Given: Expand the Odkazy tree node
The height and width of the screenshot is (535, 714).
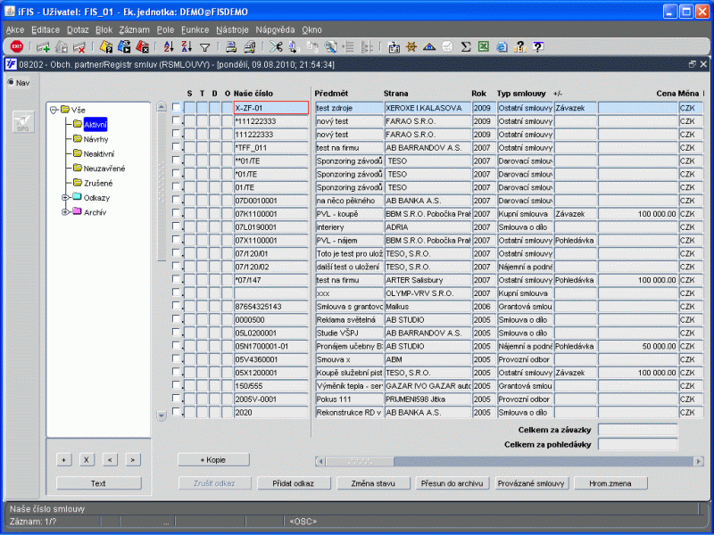Looking at the screenshot, I should (65, 197).
